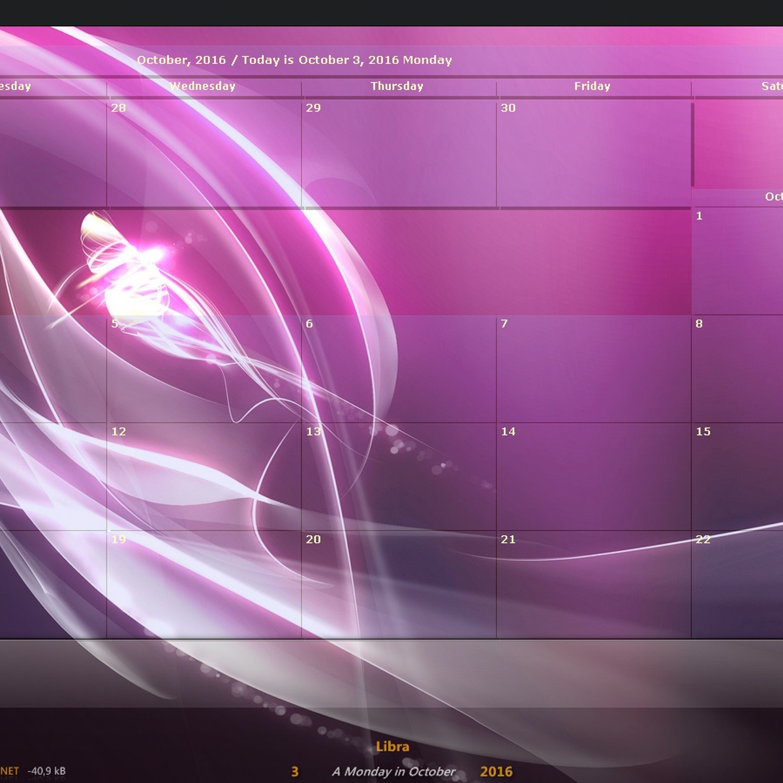Select the Friday column header
This screenshot has height=783, width=783.
[592, 86]
